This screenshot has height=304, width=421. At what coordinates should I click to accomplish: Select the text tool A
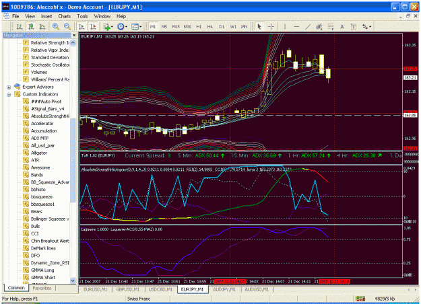pos(342,26)
